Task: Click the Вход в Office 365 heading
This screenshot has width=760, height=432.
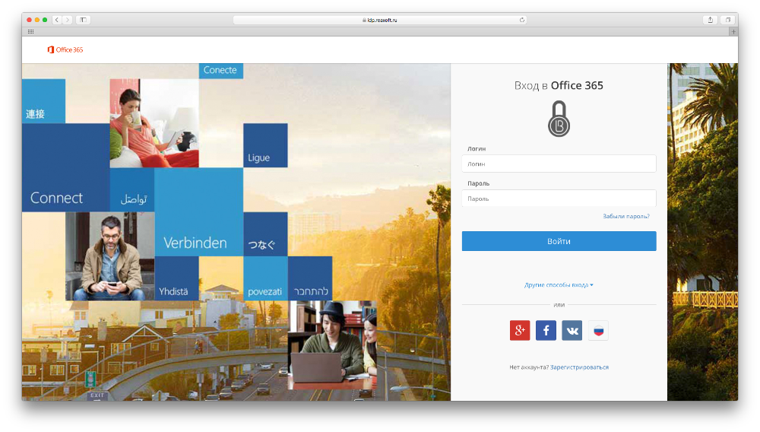Action: point(559,85)
